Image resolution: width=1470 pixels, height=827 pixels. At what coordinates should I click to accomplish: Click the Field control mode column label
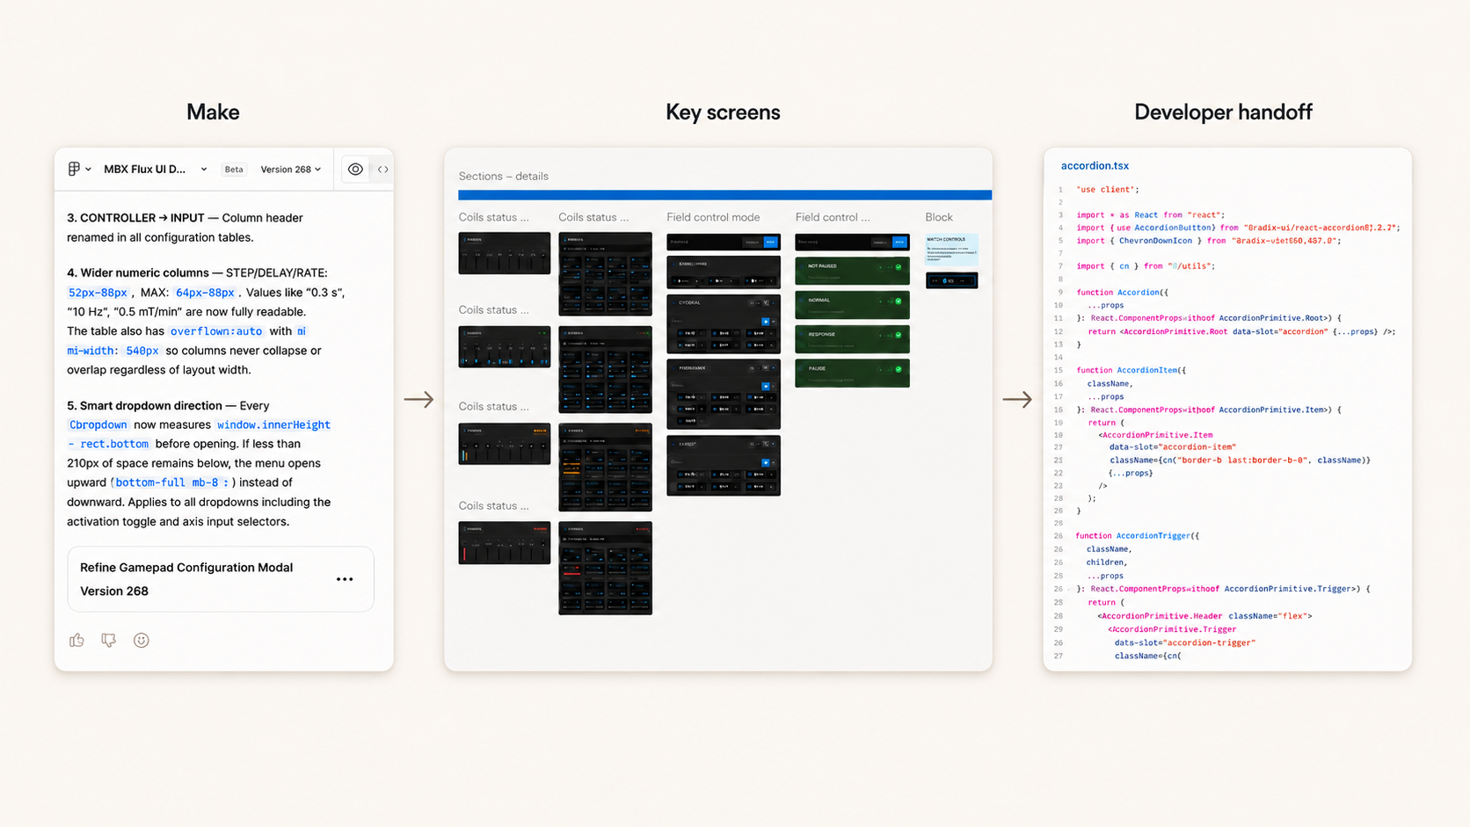tap(713, 217)
